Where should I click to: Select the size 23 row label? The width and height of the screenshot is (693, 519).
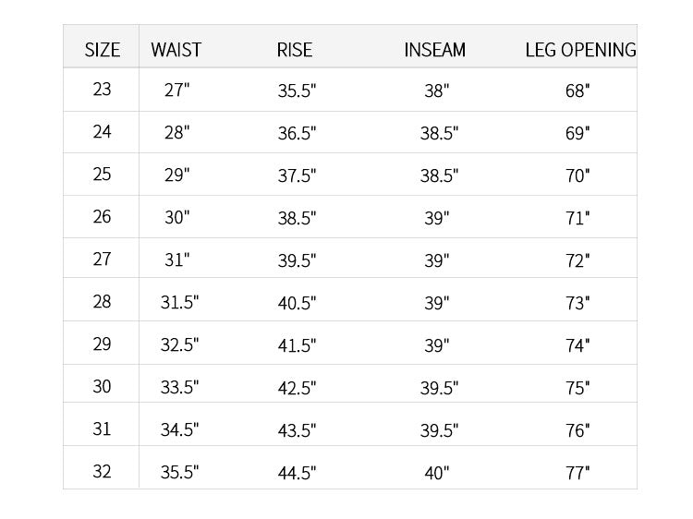[102, 90]
